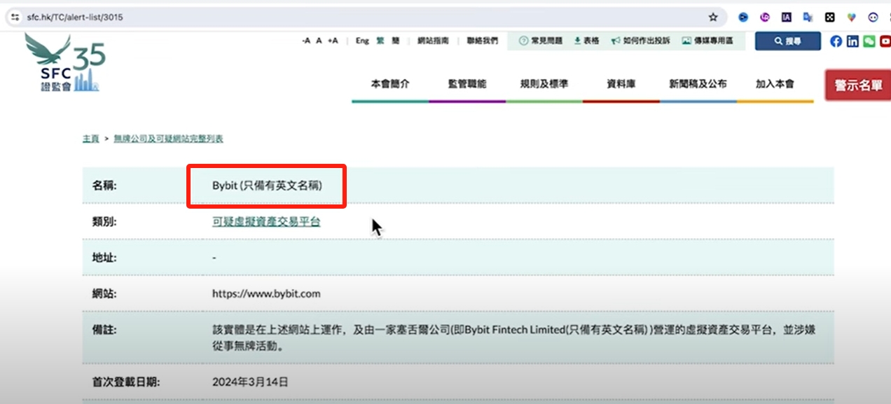Screen dimensions: 891x404
Task: Open the round face extension icon
Action: coord(873,18)
